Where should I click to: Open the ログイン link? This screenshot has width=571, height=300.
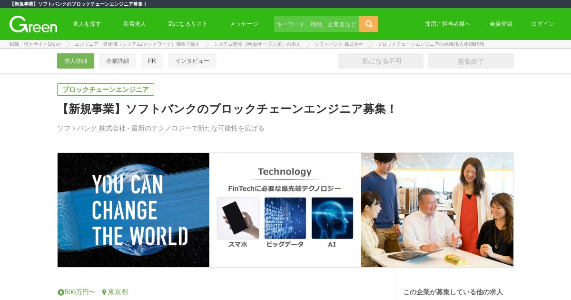pyautogui.click(x=543, y=24)
